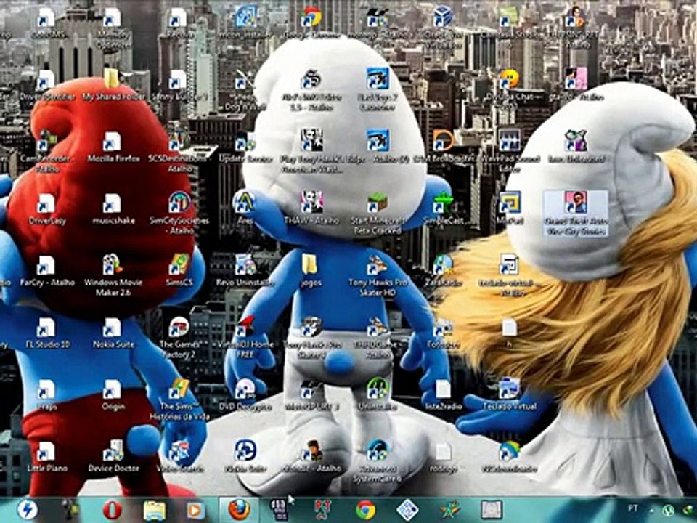Open the Memory Optimizer desktop shortcut
The width and height of the screenshot is (697, 523).
(x=113, y=28)
